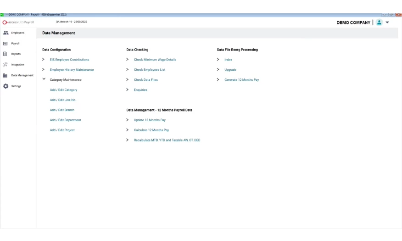Open the user account dropdown arrow

387,22
